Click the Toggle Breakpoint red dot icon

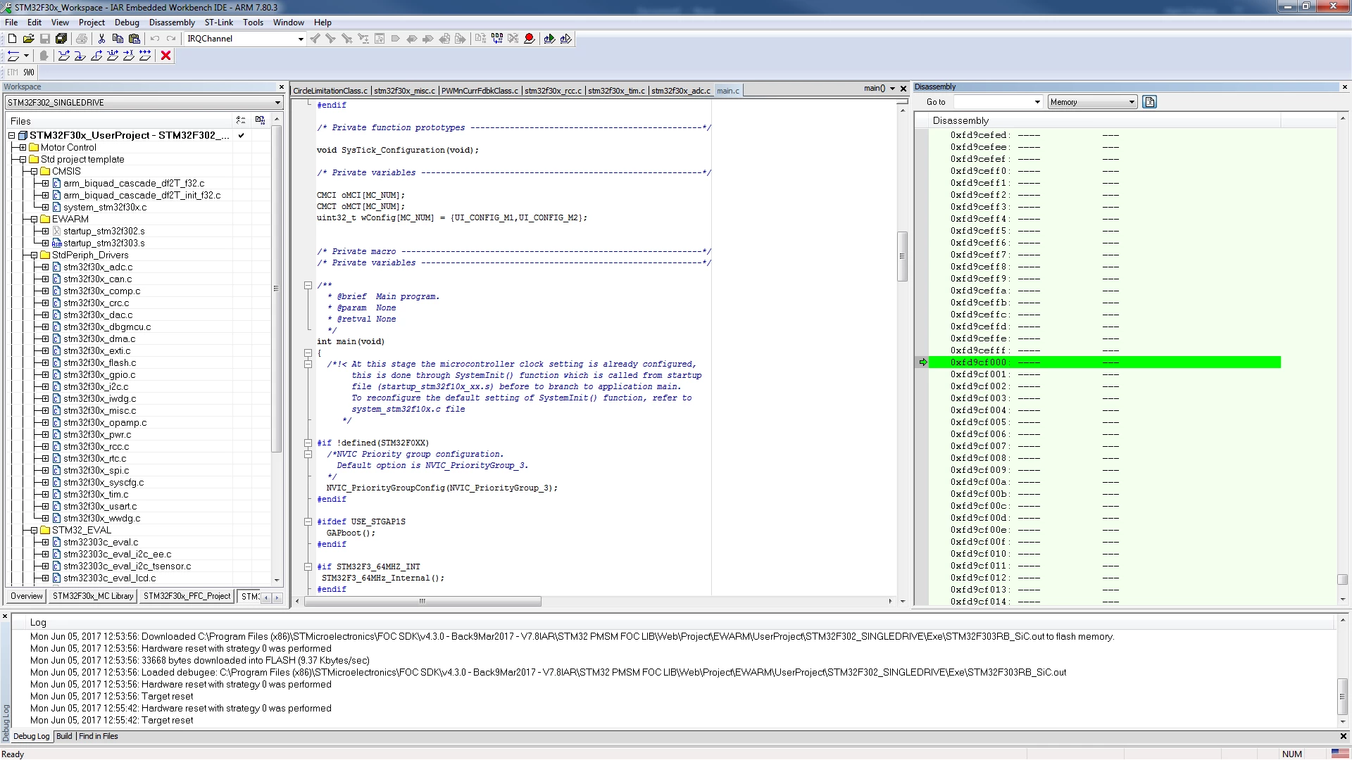click(x=530, y=39)
